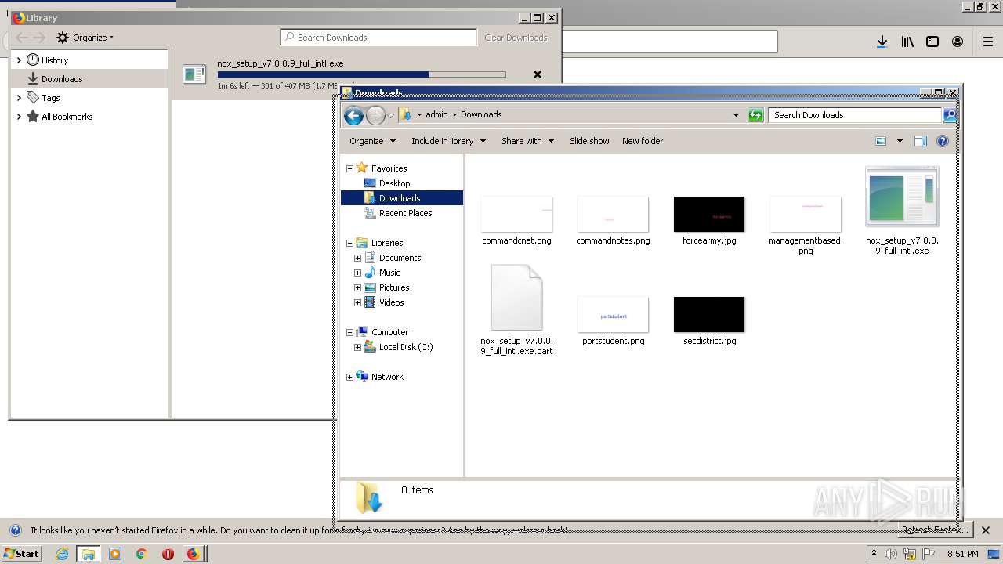This screenshot has height=564, width=1003.
Task: Dismiss the Firefox notification bar
Action: (986, 530)
